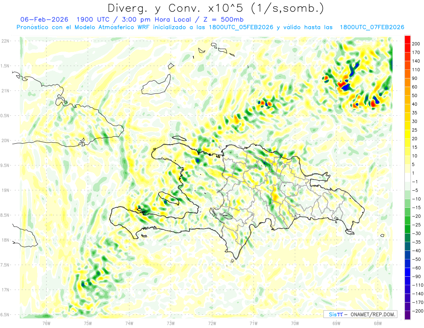This screenshot has width=424, height=328.
Task: Click the '73W' longitude label
Action: 171,323
